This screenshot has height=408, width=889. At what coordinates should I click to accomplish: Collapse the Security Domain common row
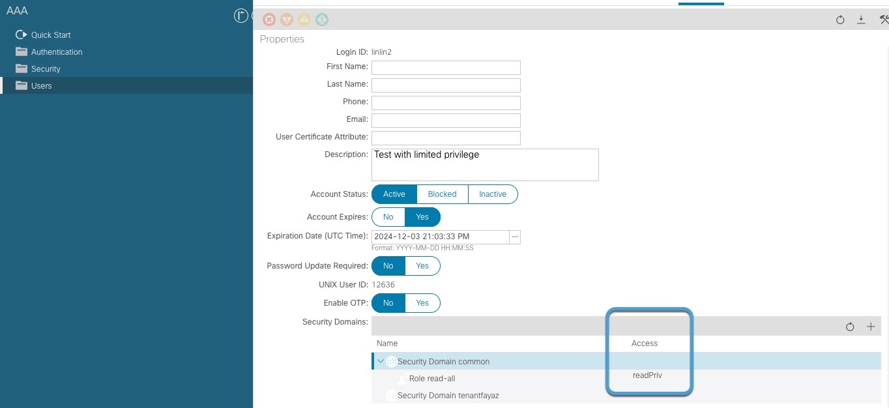(x=381, y=361)
